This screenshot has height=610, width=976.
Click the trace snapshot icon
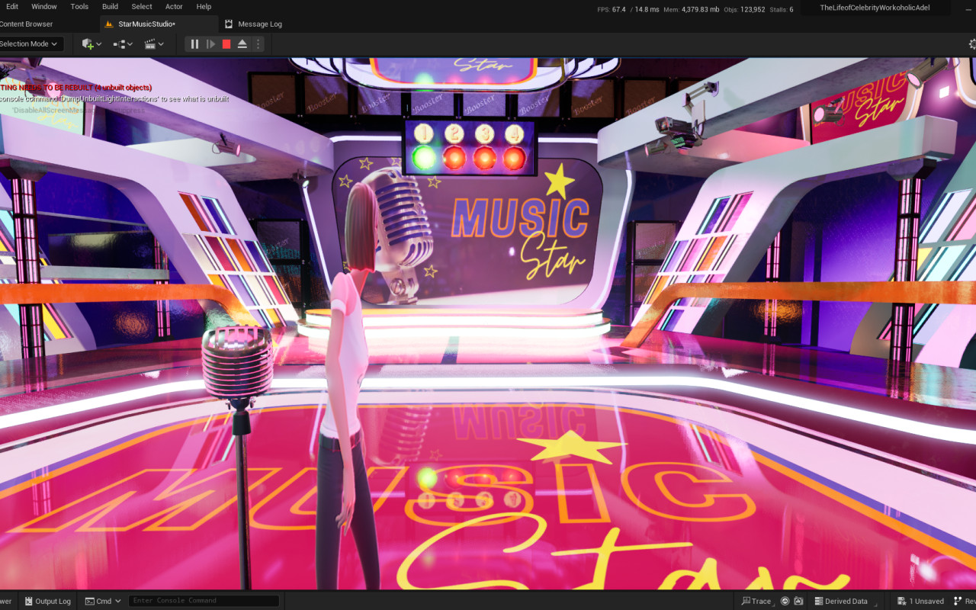(x=798, y=601)
